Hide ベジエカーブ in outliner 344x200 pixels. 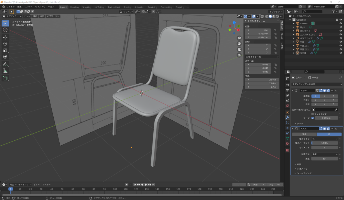[341, 38]
